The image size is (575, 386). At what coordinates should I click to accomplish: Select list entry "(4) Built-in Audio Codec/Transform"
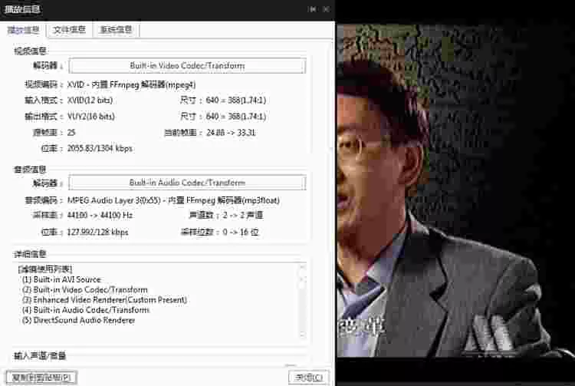pos(85,310)
